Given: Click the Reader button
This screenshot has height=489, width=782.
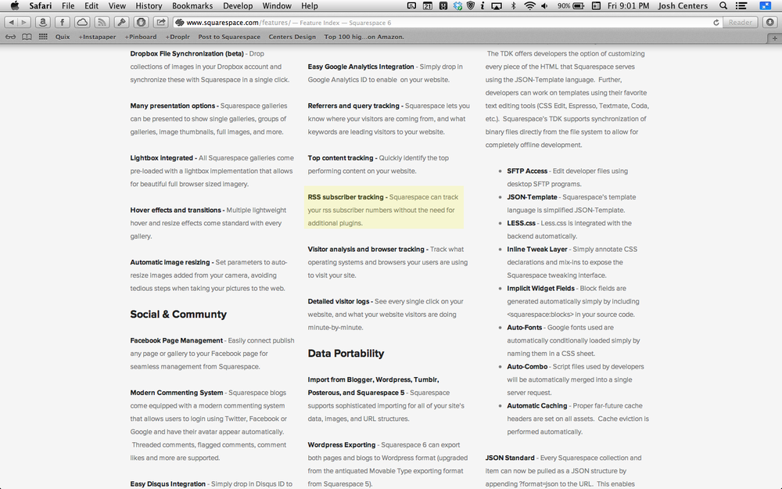Looking at the screenshot, I should click(740, 23).
